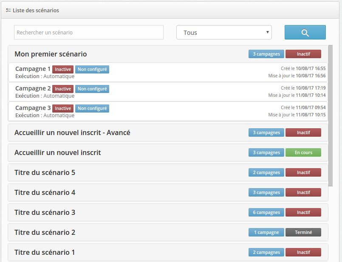Image resolution: width=342 pixels, height=262 pixels.
Task: Click the list icon beside Liste des scénarios
Action: [8, 10]
